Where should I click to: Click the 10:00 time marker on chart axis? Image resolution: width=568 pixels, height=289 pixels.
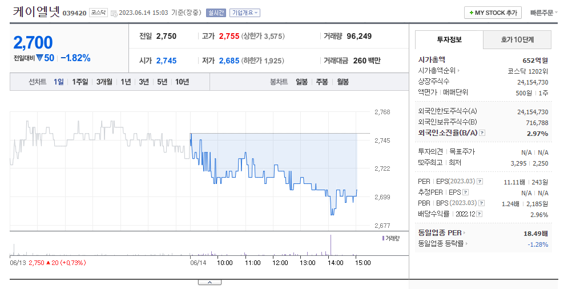pyautogui.click(x=224, y=263)
